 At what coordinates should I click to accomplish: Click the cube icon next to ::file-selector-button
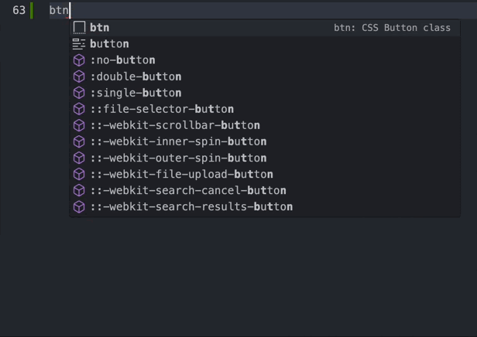click(79, 109)
